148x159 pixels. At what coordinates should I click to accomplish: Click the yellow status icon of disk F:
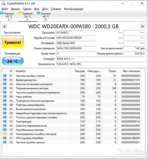tap(20, 13)
